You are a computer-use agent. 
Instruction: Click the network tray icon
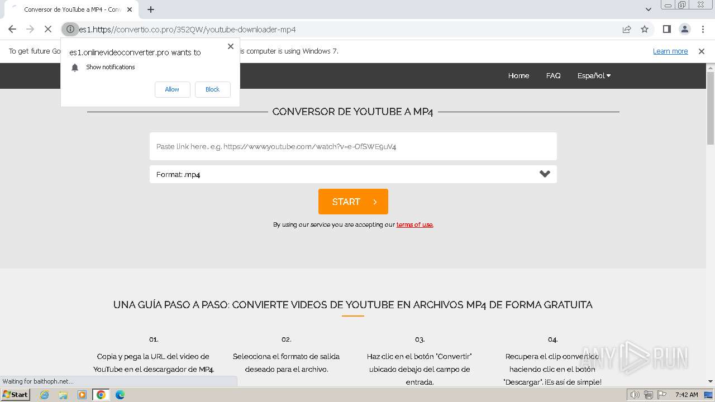[x=649, y=395]
